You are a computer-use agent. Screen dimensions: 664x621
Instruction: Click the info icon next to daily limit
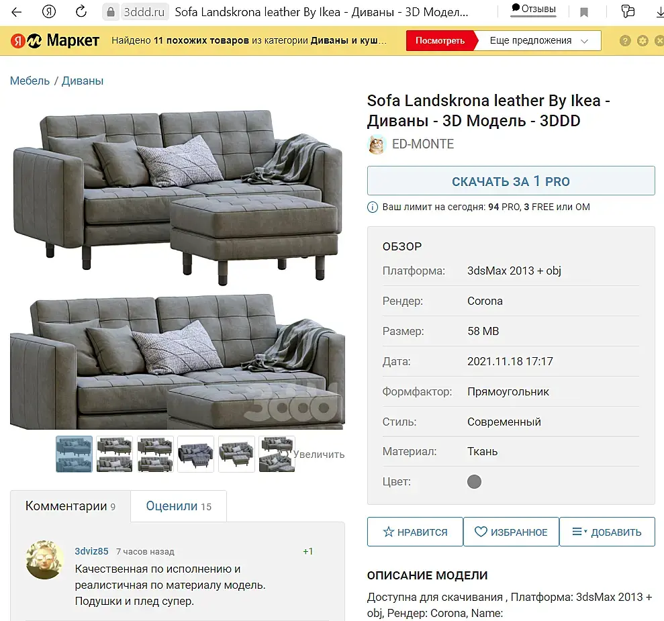(x=372, y=207)
